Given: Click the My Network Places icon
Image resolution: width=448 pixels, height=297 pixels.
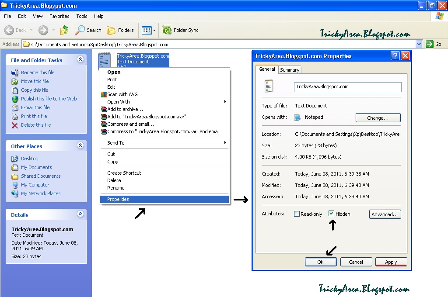Looking at the screenshot, I should [15, 193].
